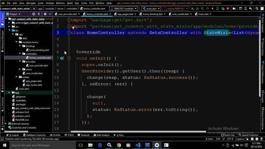265x149 pixels.
Task: Open realme RMX1921 device dropdown
Action: (176, 9)
